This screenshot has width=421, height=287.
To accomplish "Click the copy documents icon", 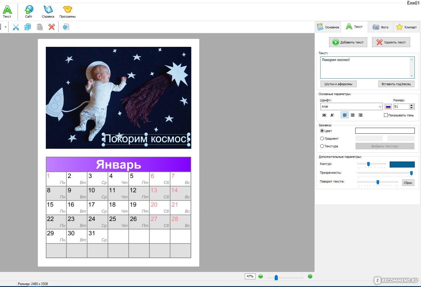I will click(28, 27).
